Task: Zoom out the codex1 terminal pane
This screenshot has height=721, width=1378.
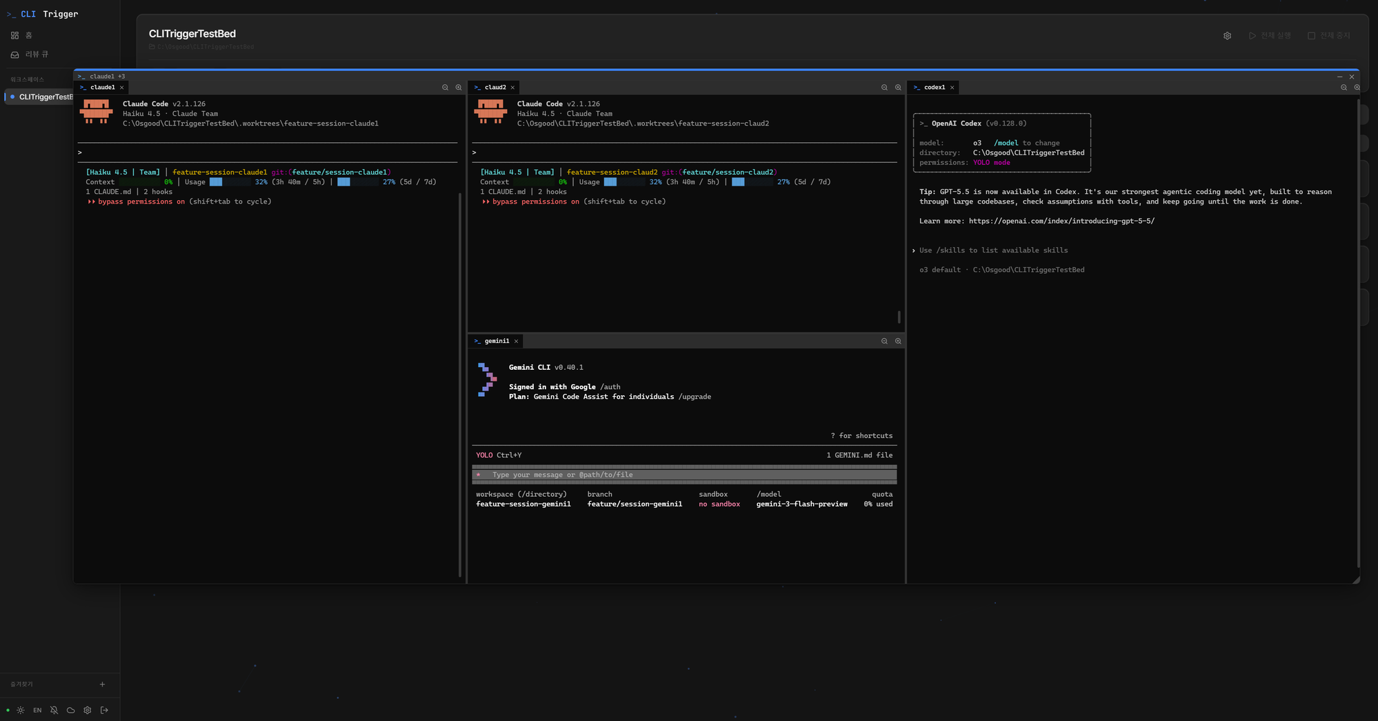Action: point(1344,88)
